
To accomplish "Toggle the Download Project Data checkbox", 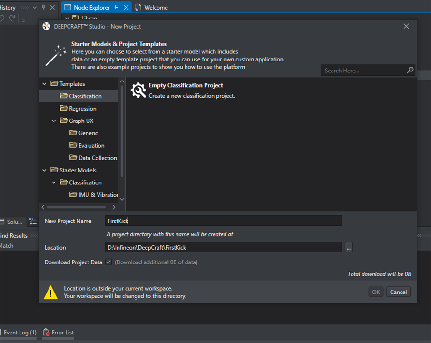I will (x=108, y=262).
